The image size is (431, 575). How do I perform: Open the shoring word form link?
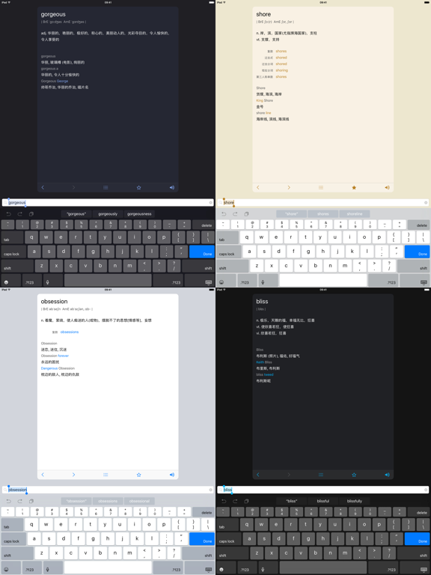point(282,70)
